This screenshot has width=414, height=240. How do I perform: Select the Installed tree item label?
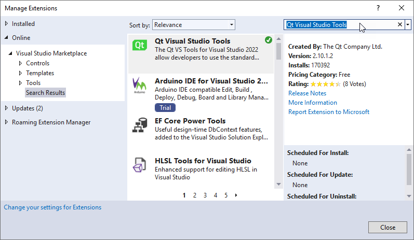coord(23,24)
